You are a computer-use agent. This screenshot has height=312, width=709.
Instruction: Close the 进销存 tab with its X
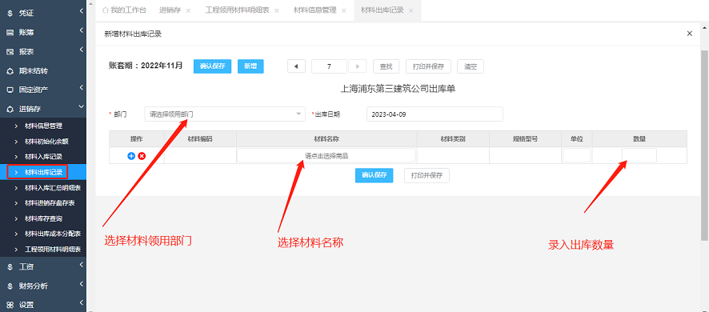click(x=188, y=10)
